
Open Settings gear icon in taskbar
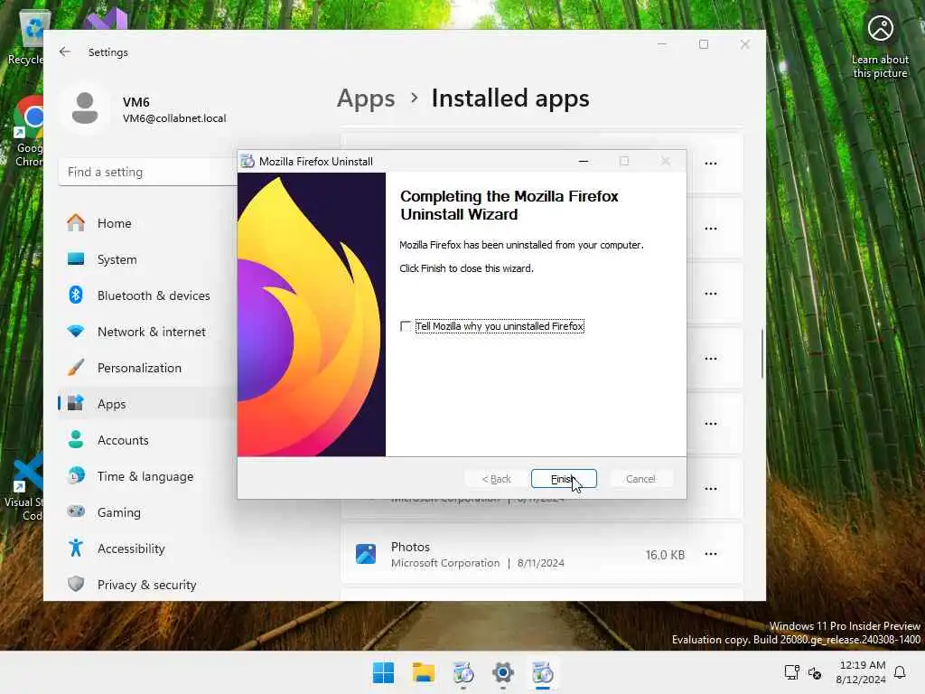pyautogui.click(x=503, y=672)
